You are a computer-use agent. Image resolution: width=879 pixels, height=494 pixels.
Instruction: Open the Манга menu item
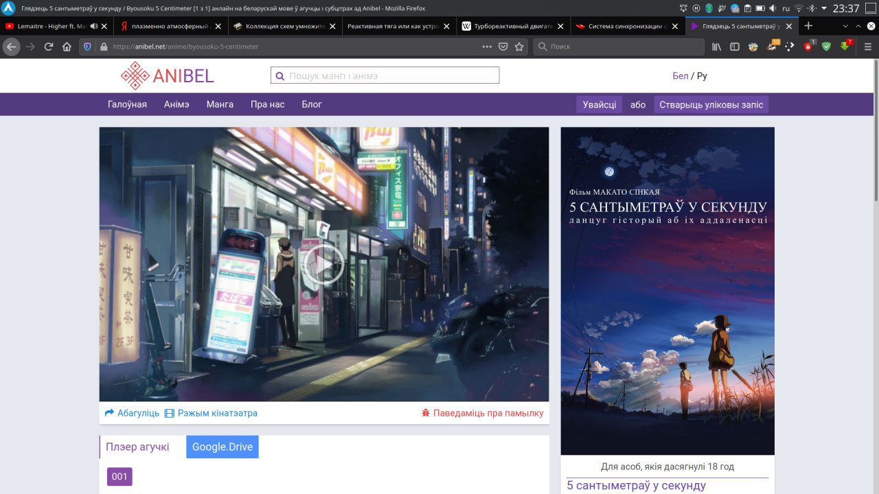(220, 104)
